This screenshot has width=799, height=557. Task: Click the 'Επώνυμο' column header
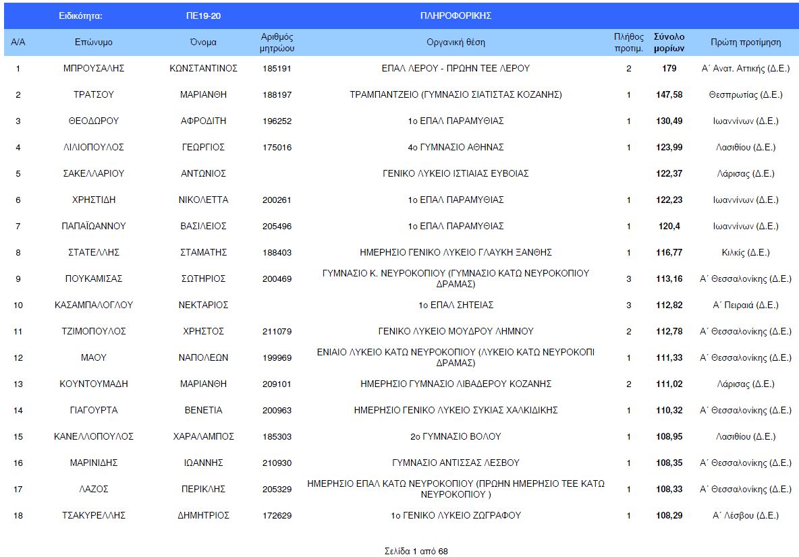pos(94,42)
